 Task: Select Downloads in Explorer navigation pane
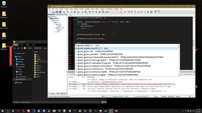pyautogui.click(x=21, y=67)
